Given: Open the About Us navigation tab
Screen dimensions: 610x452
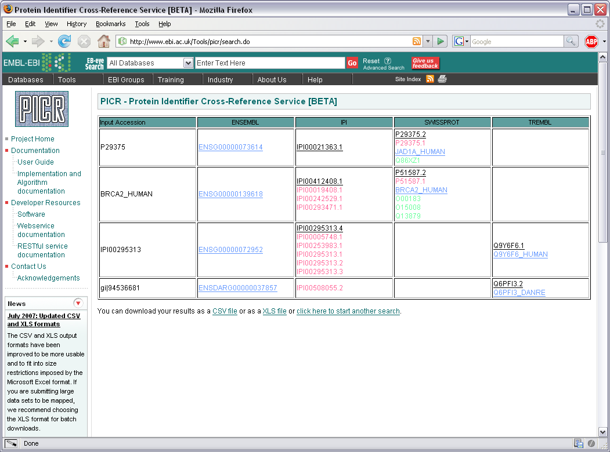Looking at the screenshot, I should (272, 79).
